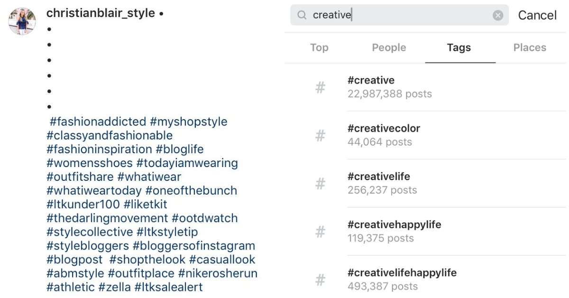The height and width of the screenshot is (298, 569).
Task: Click into the search field containing creative
Action: (398, 15)
